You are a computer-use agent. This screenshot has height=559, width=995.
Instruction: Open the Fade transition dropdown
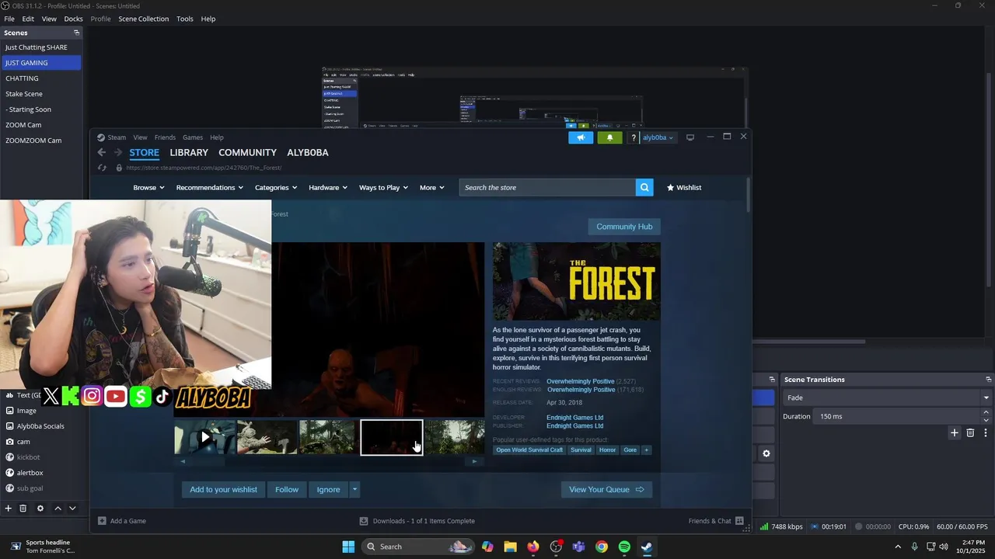tap(888, 398)
